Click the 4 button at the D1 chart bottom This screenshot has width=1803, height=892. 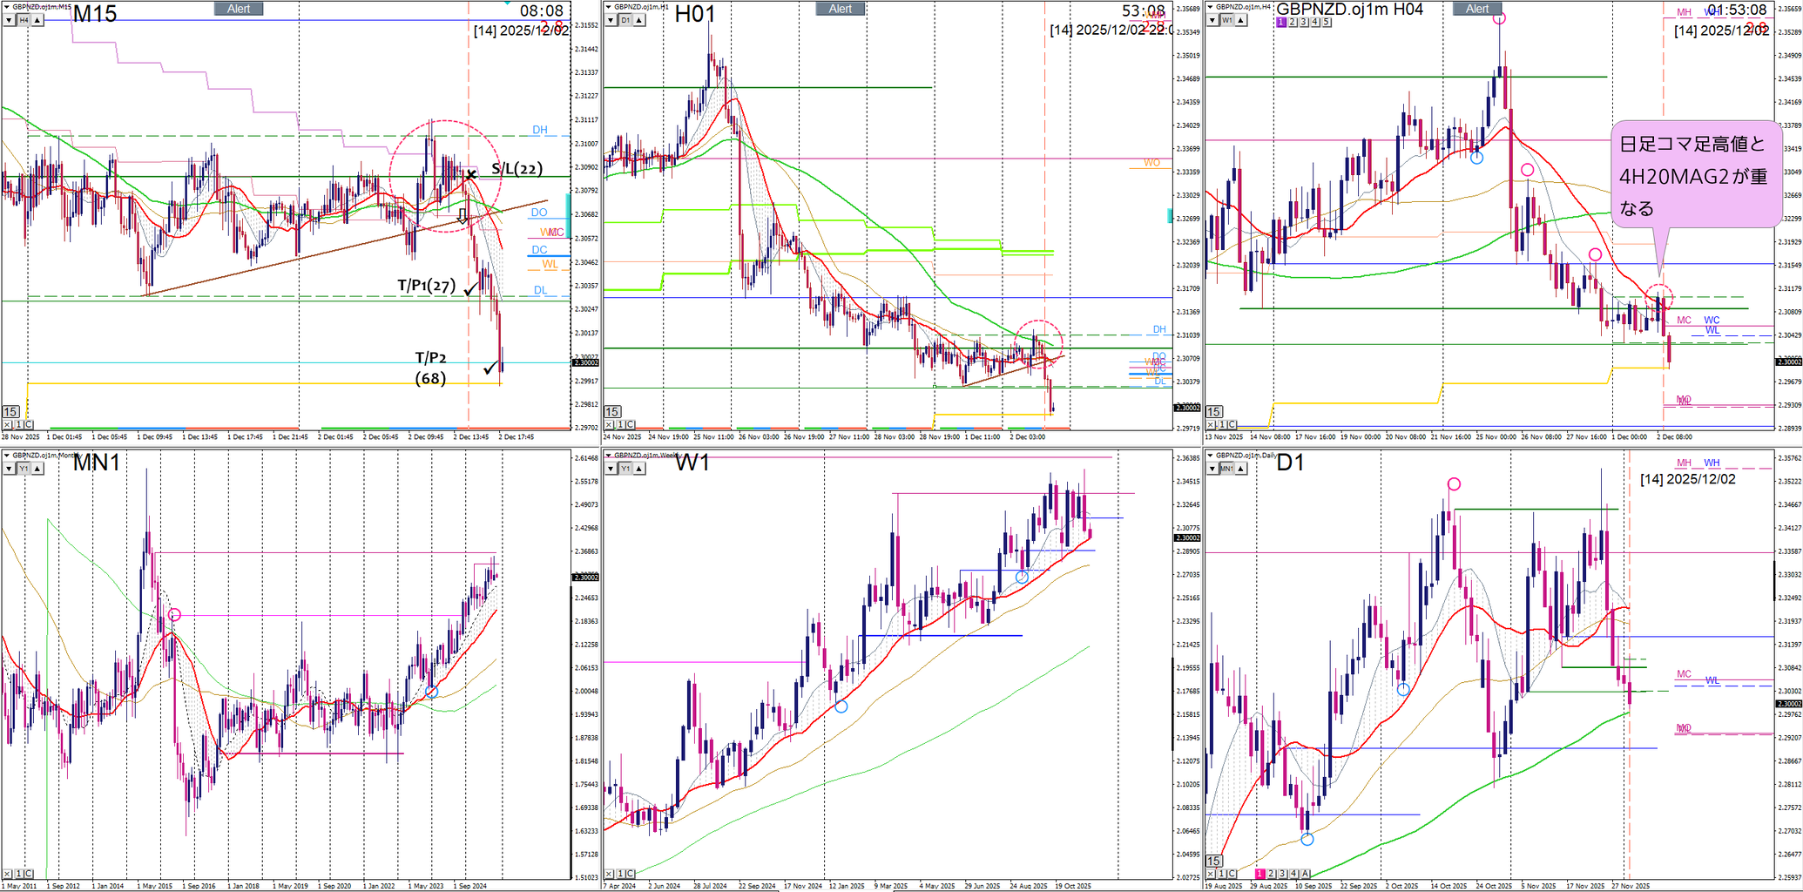click(x=1293, y=873)
